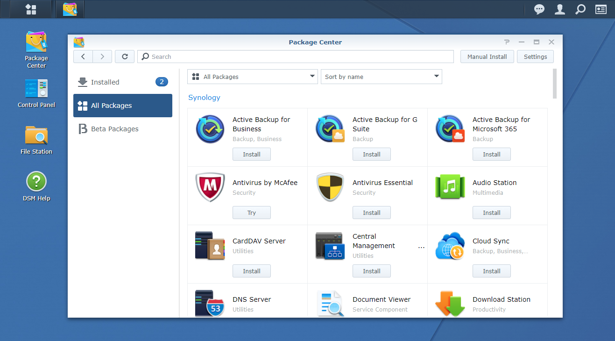Viewport: 615px width, 341px height.
Task: Expand the Central Management ellipsis
Action: point(421,246)
